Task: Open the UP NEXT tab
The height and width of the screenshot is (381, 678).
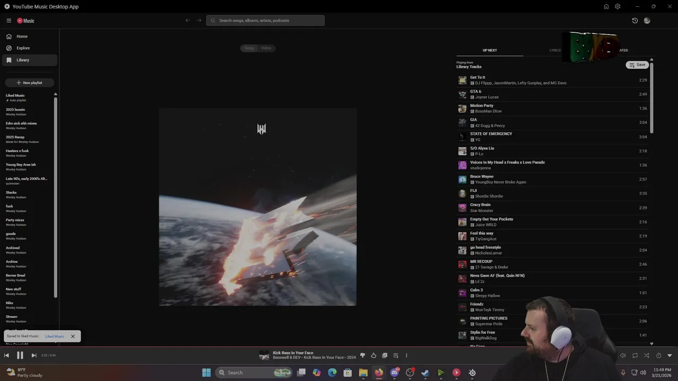Action: pos(489,50)
